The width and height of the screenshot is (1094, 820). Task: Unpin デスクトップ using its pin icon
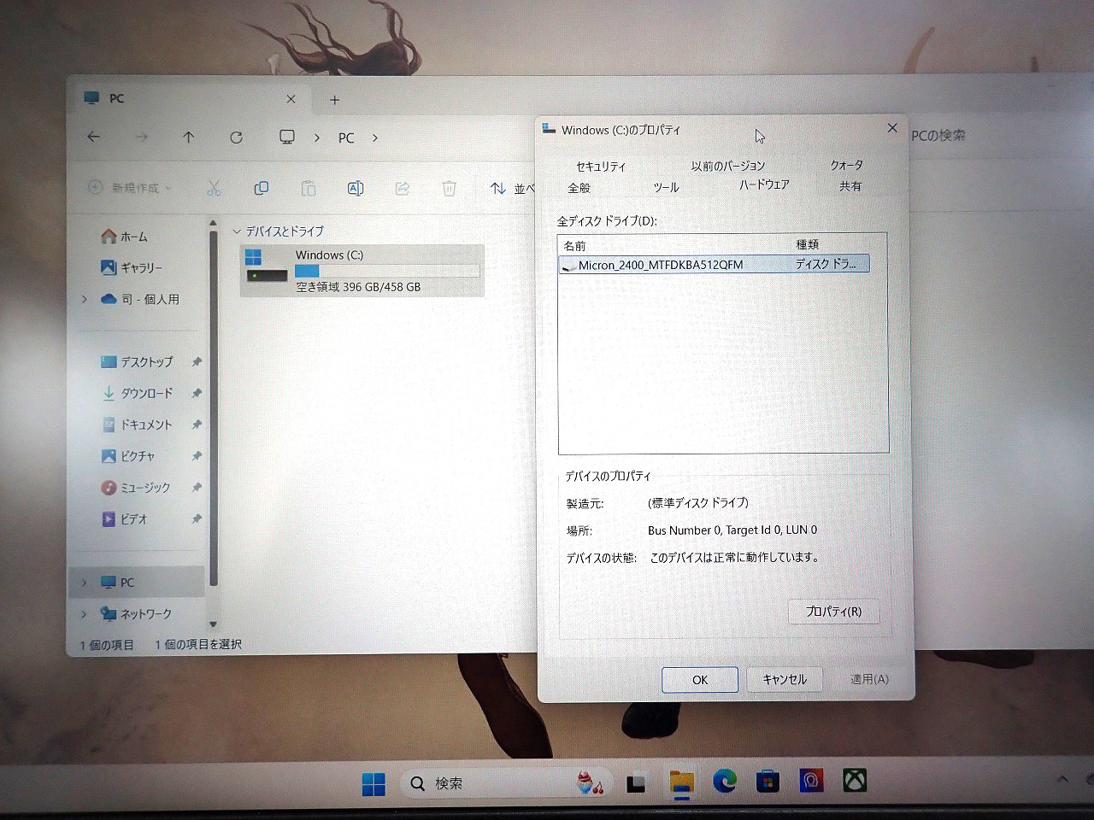(197, 362)
